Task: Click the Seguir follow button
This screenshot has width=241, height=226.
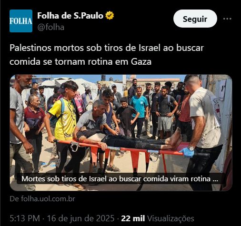Action: [195, 19]
